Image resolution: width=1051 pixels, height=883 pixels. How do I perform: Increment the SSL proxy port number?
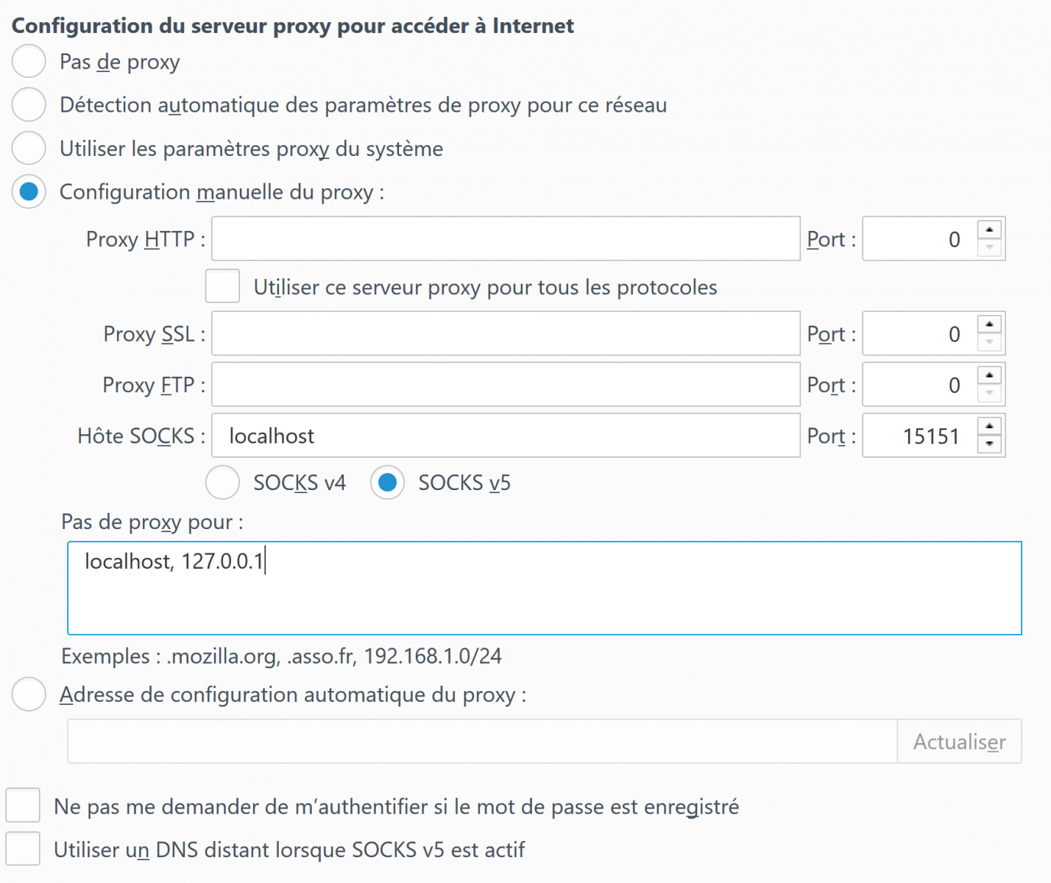(x=990, y=325)
